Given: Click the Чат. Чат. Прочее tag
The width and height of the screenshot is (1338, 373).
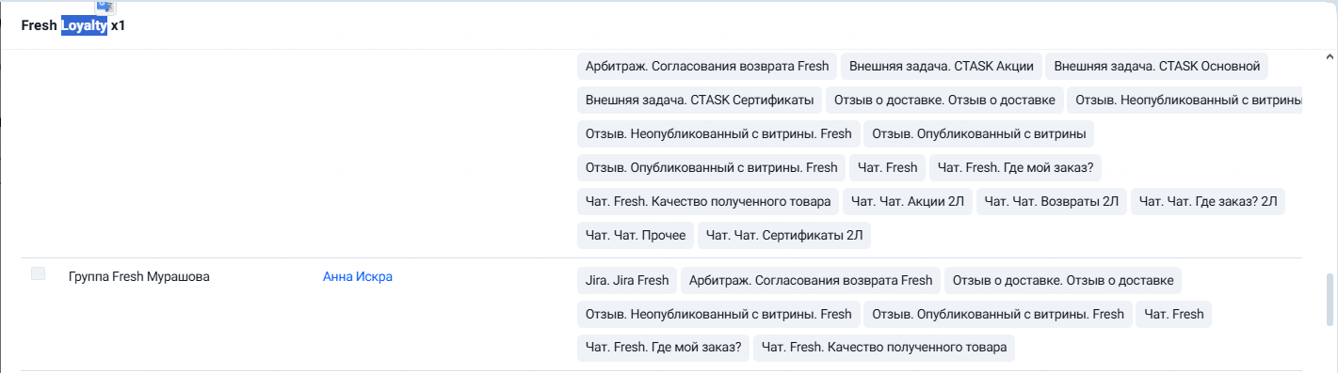Looking at the screenshot, I should pyautogui.click(x=636, y=235).
